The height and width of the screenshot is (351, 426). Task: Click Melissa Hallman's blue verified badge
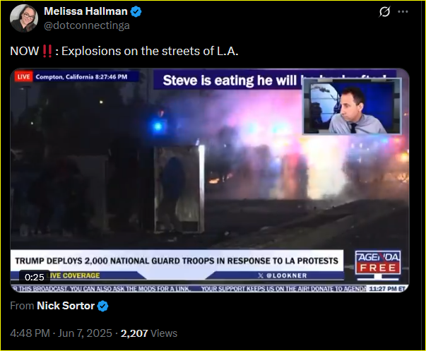136,12
